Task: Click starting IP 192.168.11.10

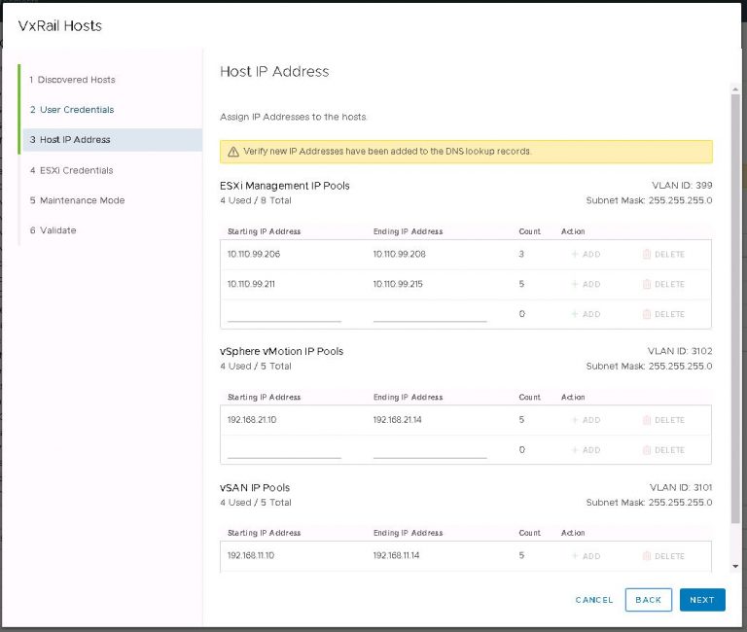Action: coord(251,556)
